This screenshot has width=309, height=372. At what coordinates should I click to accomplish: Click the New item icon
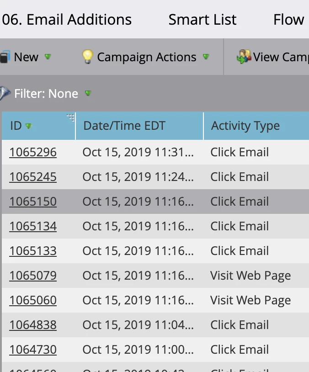pos(5,57)
